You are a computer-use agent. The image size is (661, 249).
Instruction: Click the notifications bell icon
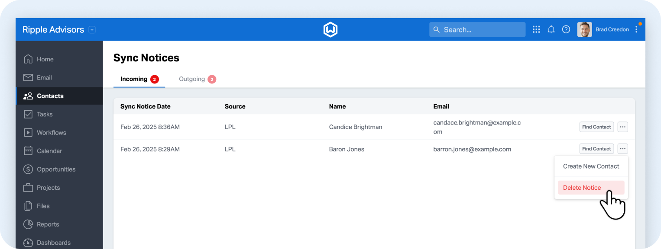(551, 29)
